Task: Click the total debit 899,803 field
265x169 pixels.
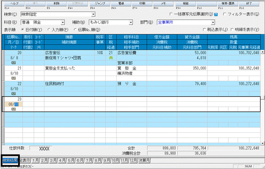Action: tap(162, 148)
